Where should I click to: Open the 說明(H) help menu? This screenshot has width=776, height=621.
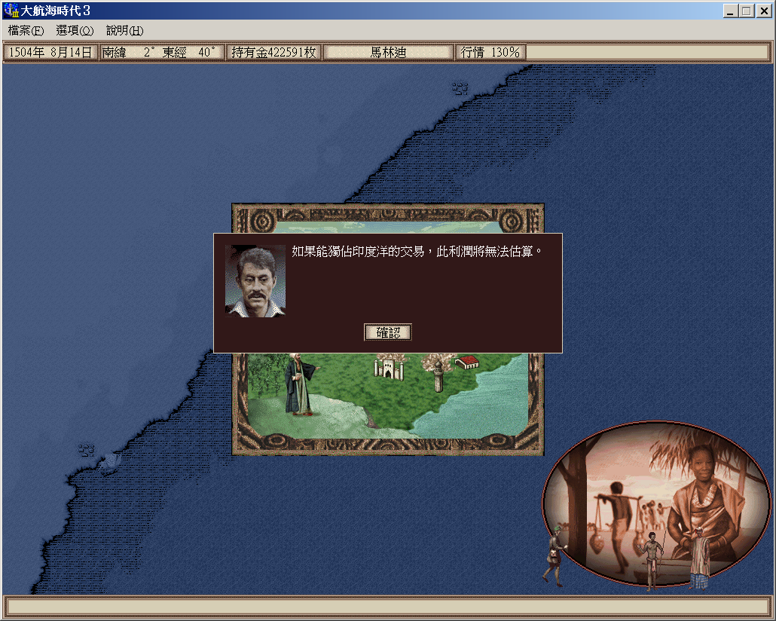(124, 31)
